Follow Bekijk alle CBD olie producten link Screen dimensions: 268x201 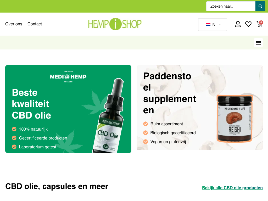232,188
